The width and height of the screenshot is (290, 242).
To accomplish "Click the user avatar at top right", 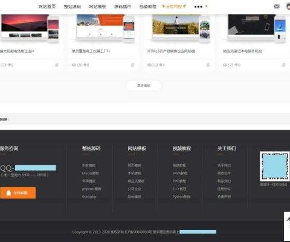I will pyautogui.click(x=288, y=7).
